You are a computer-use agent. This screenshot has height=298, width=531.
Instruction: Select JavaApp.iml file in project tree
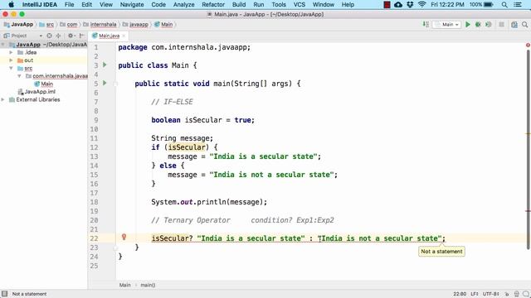pos(37,92)
